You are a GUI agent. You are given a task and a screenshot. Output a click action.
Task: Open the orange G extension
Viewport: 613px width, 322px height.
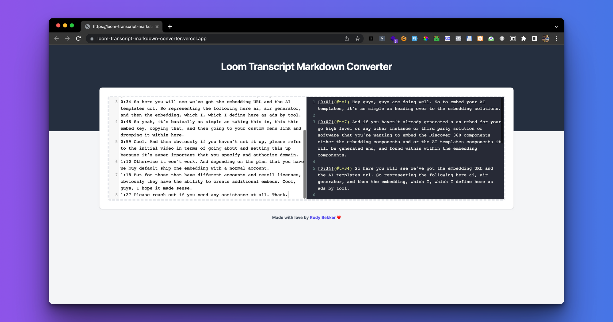click(x=404, y=39)
